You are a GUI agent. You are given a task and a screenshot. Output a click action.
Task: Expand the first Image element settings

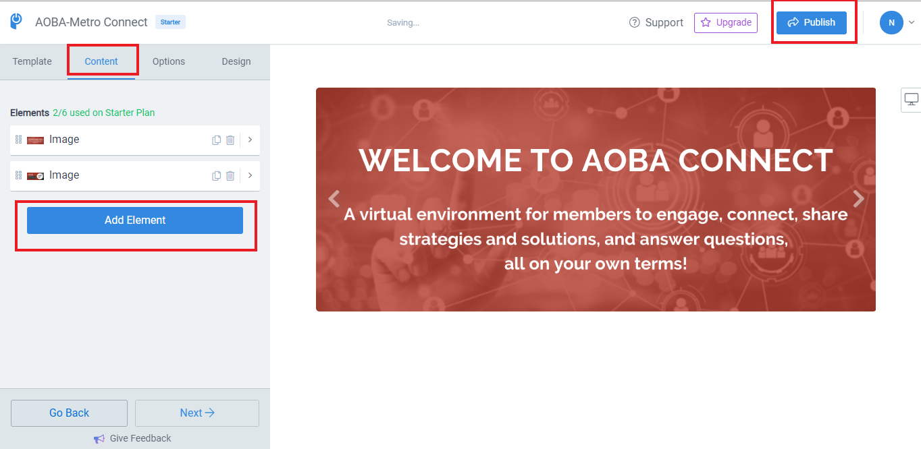(250, 140)
